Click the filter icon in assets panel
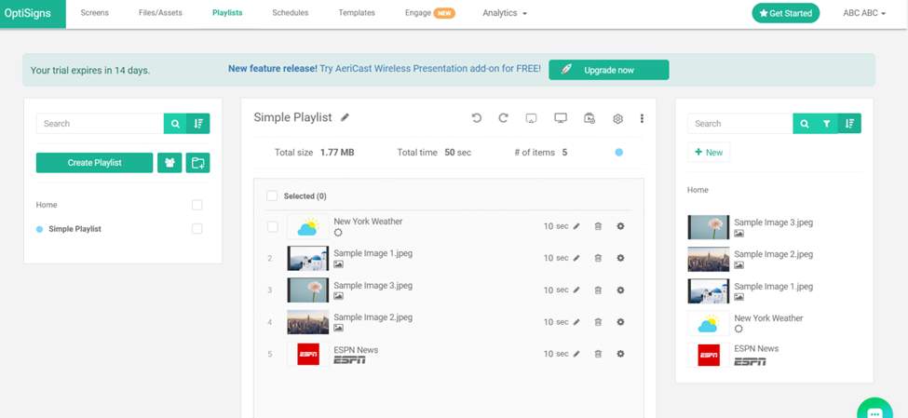Viewport: 908px width, 418px height. (x=826, y=124)
